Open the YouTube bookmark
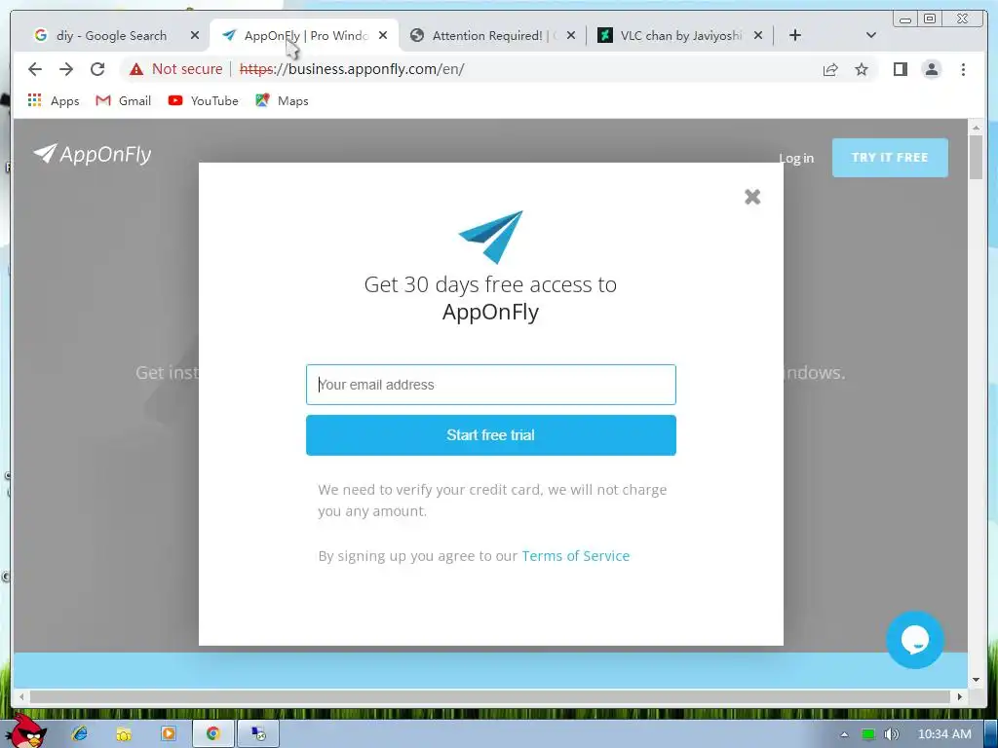The width and height of the screenshot is (998, 748). tap(203, 100)
